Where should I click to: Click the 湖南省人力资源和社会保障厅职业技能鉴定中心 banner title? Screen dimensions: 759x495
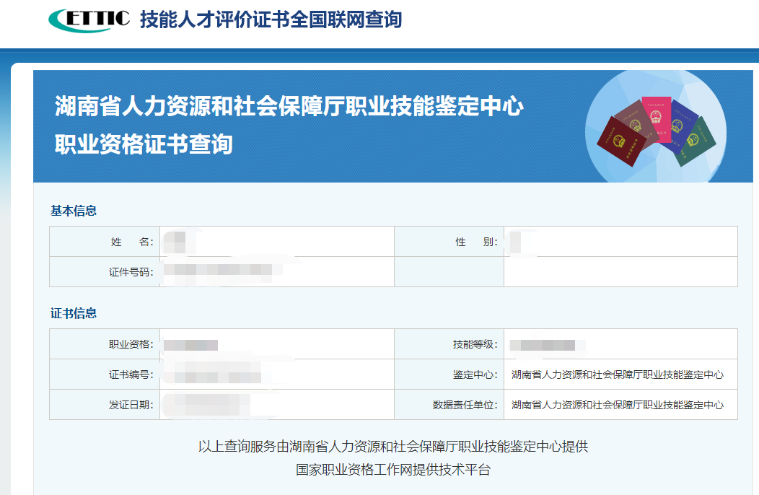[x=289, y=107]
